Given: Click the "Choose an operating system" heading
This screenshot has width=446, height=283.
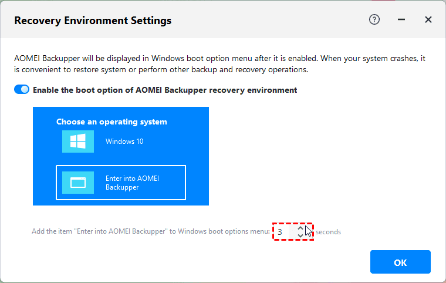Looking at the screenshot, I should click(x=112, y=122).
